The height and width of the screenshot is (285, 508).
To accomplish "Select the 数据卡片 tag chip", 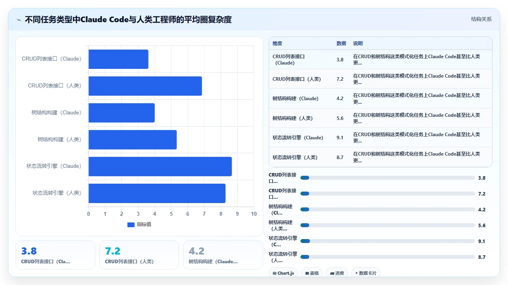I will tap(366, 273).
